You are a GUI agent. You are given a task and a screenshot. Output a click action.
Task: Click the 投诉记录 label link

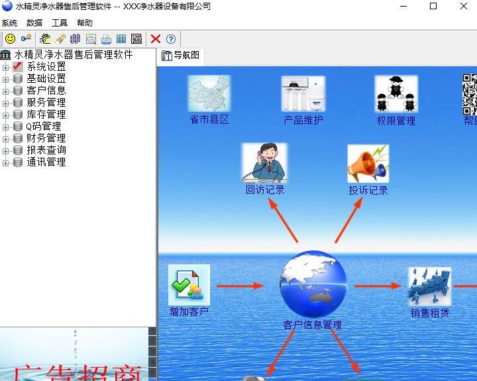point(368,191)
